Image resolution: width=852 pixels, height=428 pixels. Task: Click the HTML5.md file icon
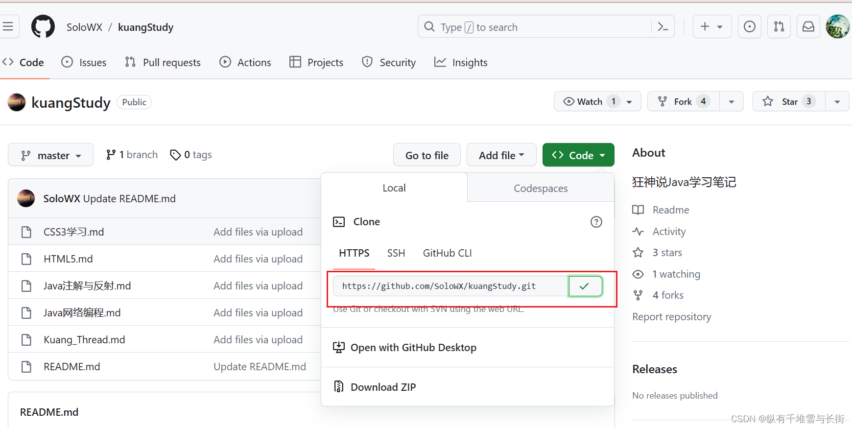pyautogui.click(x=26, y=259)
